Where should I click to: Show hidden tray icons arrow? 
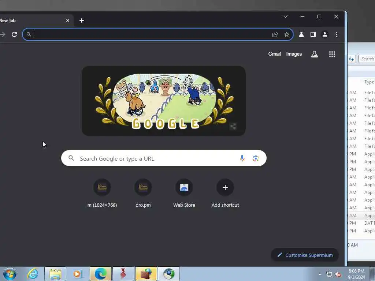click(320, 274)
